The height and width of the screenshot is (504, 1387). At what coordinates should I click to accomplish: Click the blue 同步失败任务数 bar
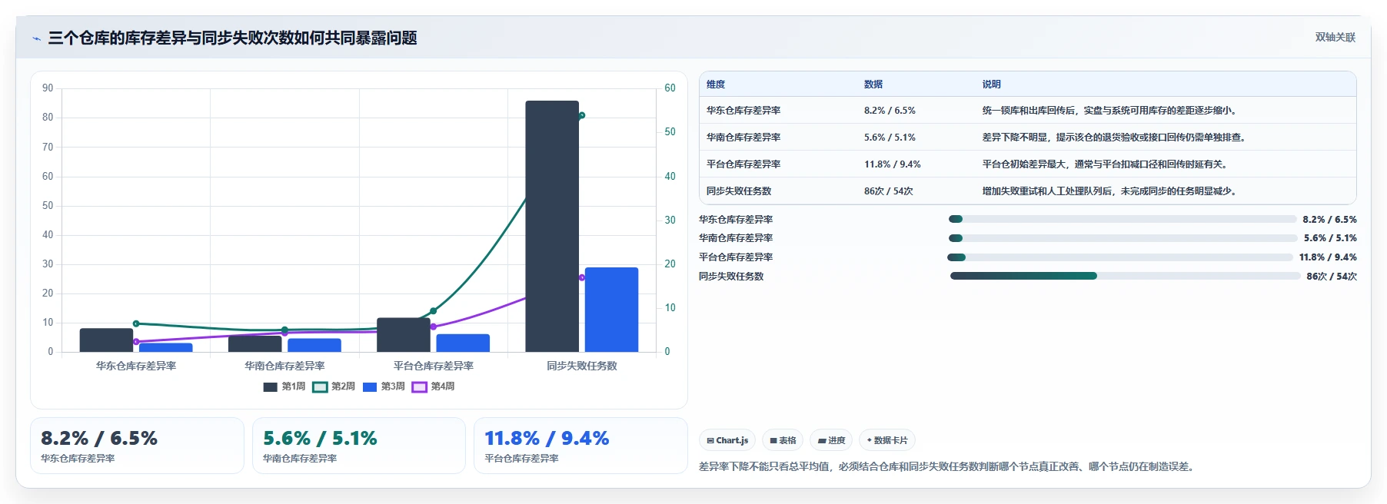click(x=611, y=310)
